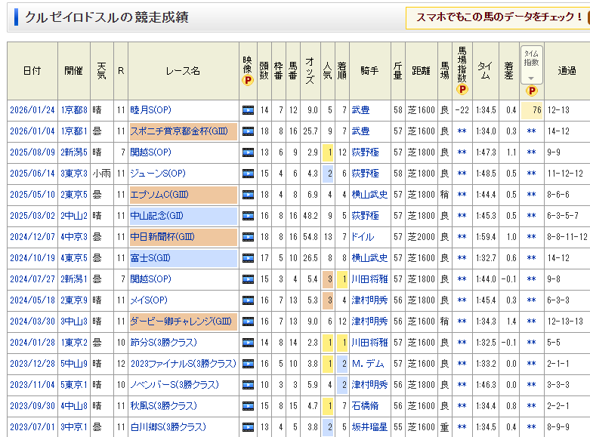Open video icon for エプソムC(GIII) row

pyautogui.click(x=247, y=195)
